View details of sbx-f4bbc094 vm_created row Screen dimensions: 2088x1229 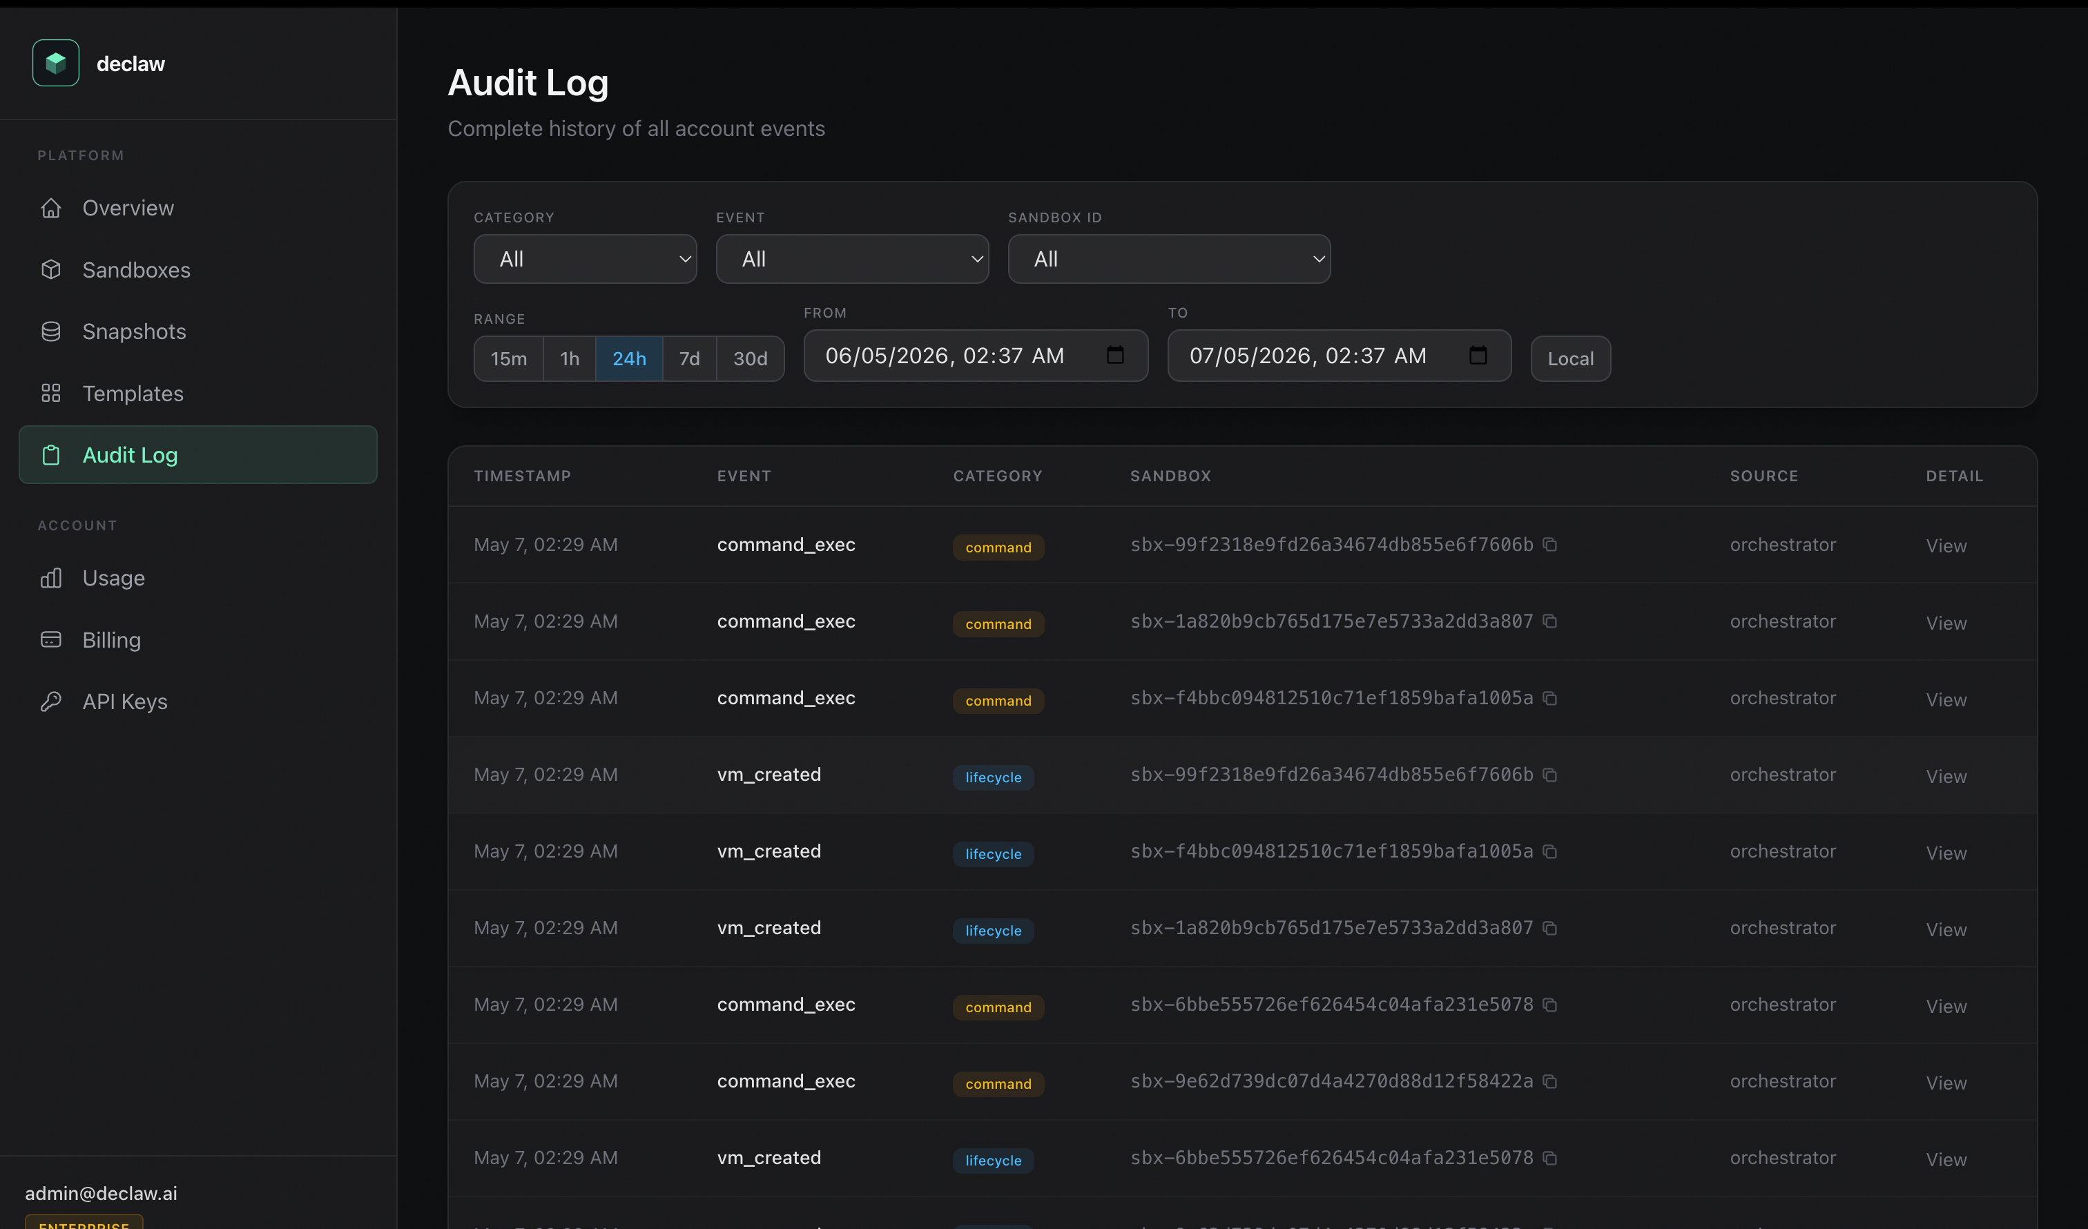[1946, 853]
